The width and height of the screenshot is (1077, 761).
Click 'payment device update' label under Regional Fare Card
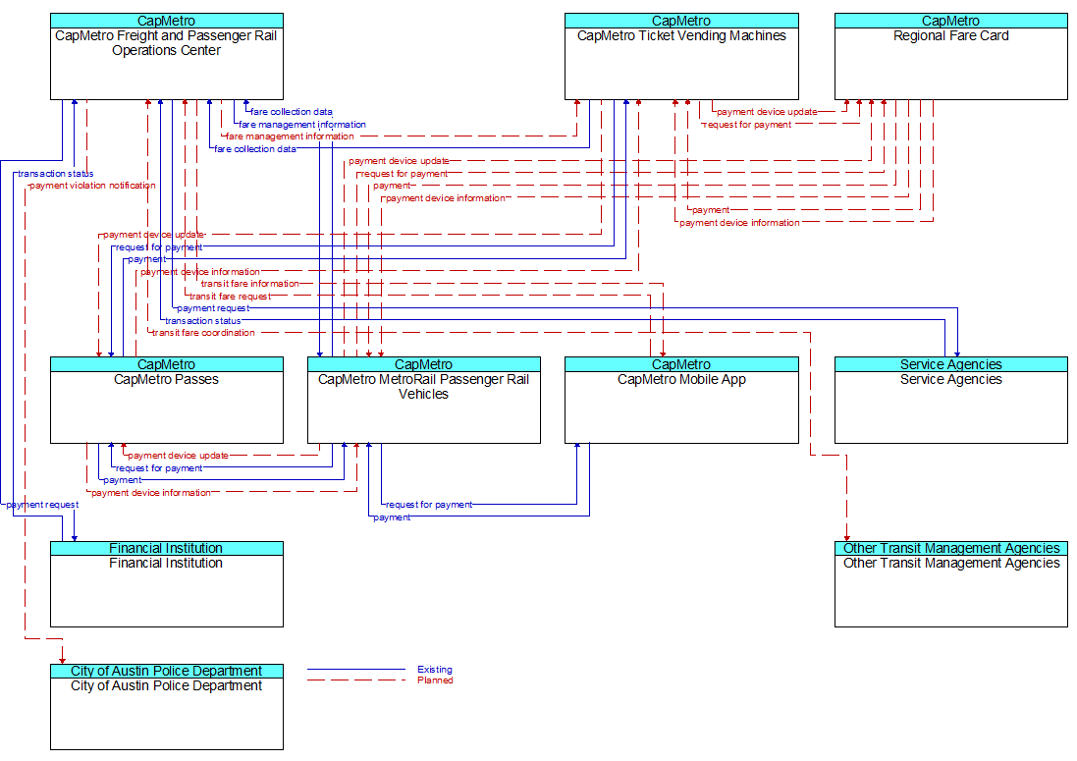[x=767, y=112]
